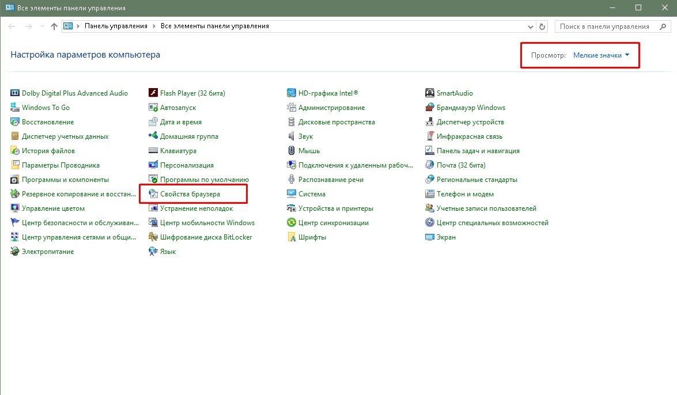Click the Flash Player (32 бита) icon
Image resolution: width=677 pixels, height=395 pixels.
(153, 93)
